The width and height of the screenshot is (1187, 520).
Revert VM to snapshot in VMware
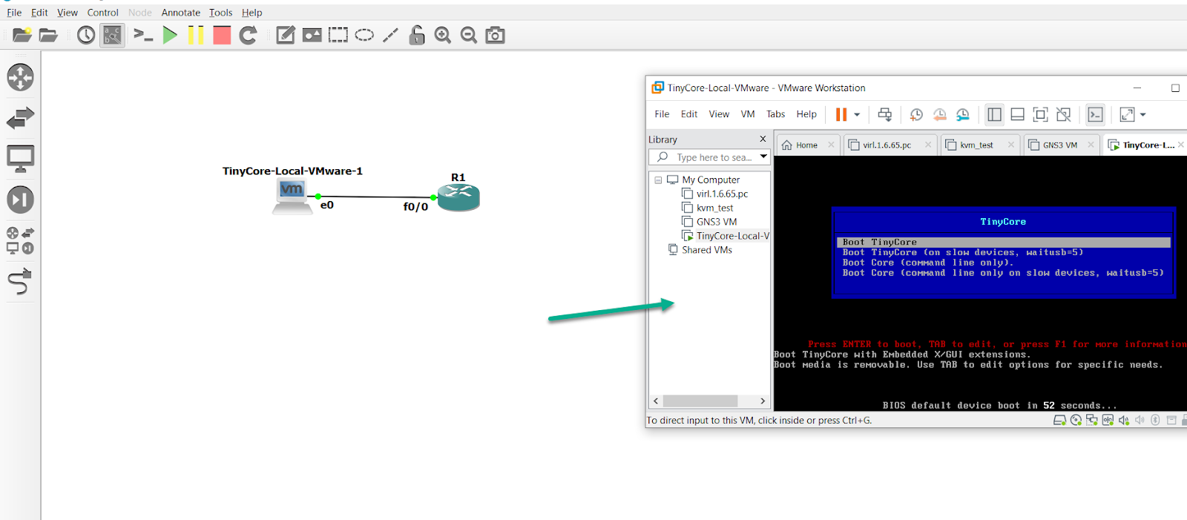click(939, 114)
